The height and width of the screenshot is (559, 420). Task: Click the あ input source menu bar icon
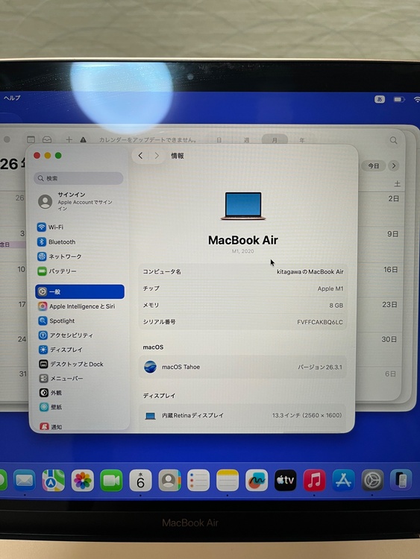(380, 99)
